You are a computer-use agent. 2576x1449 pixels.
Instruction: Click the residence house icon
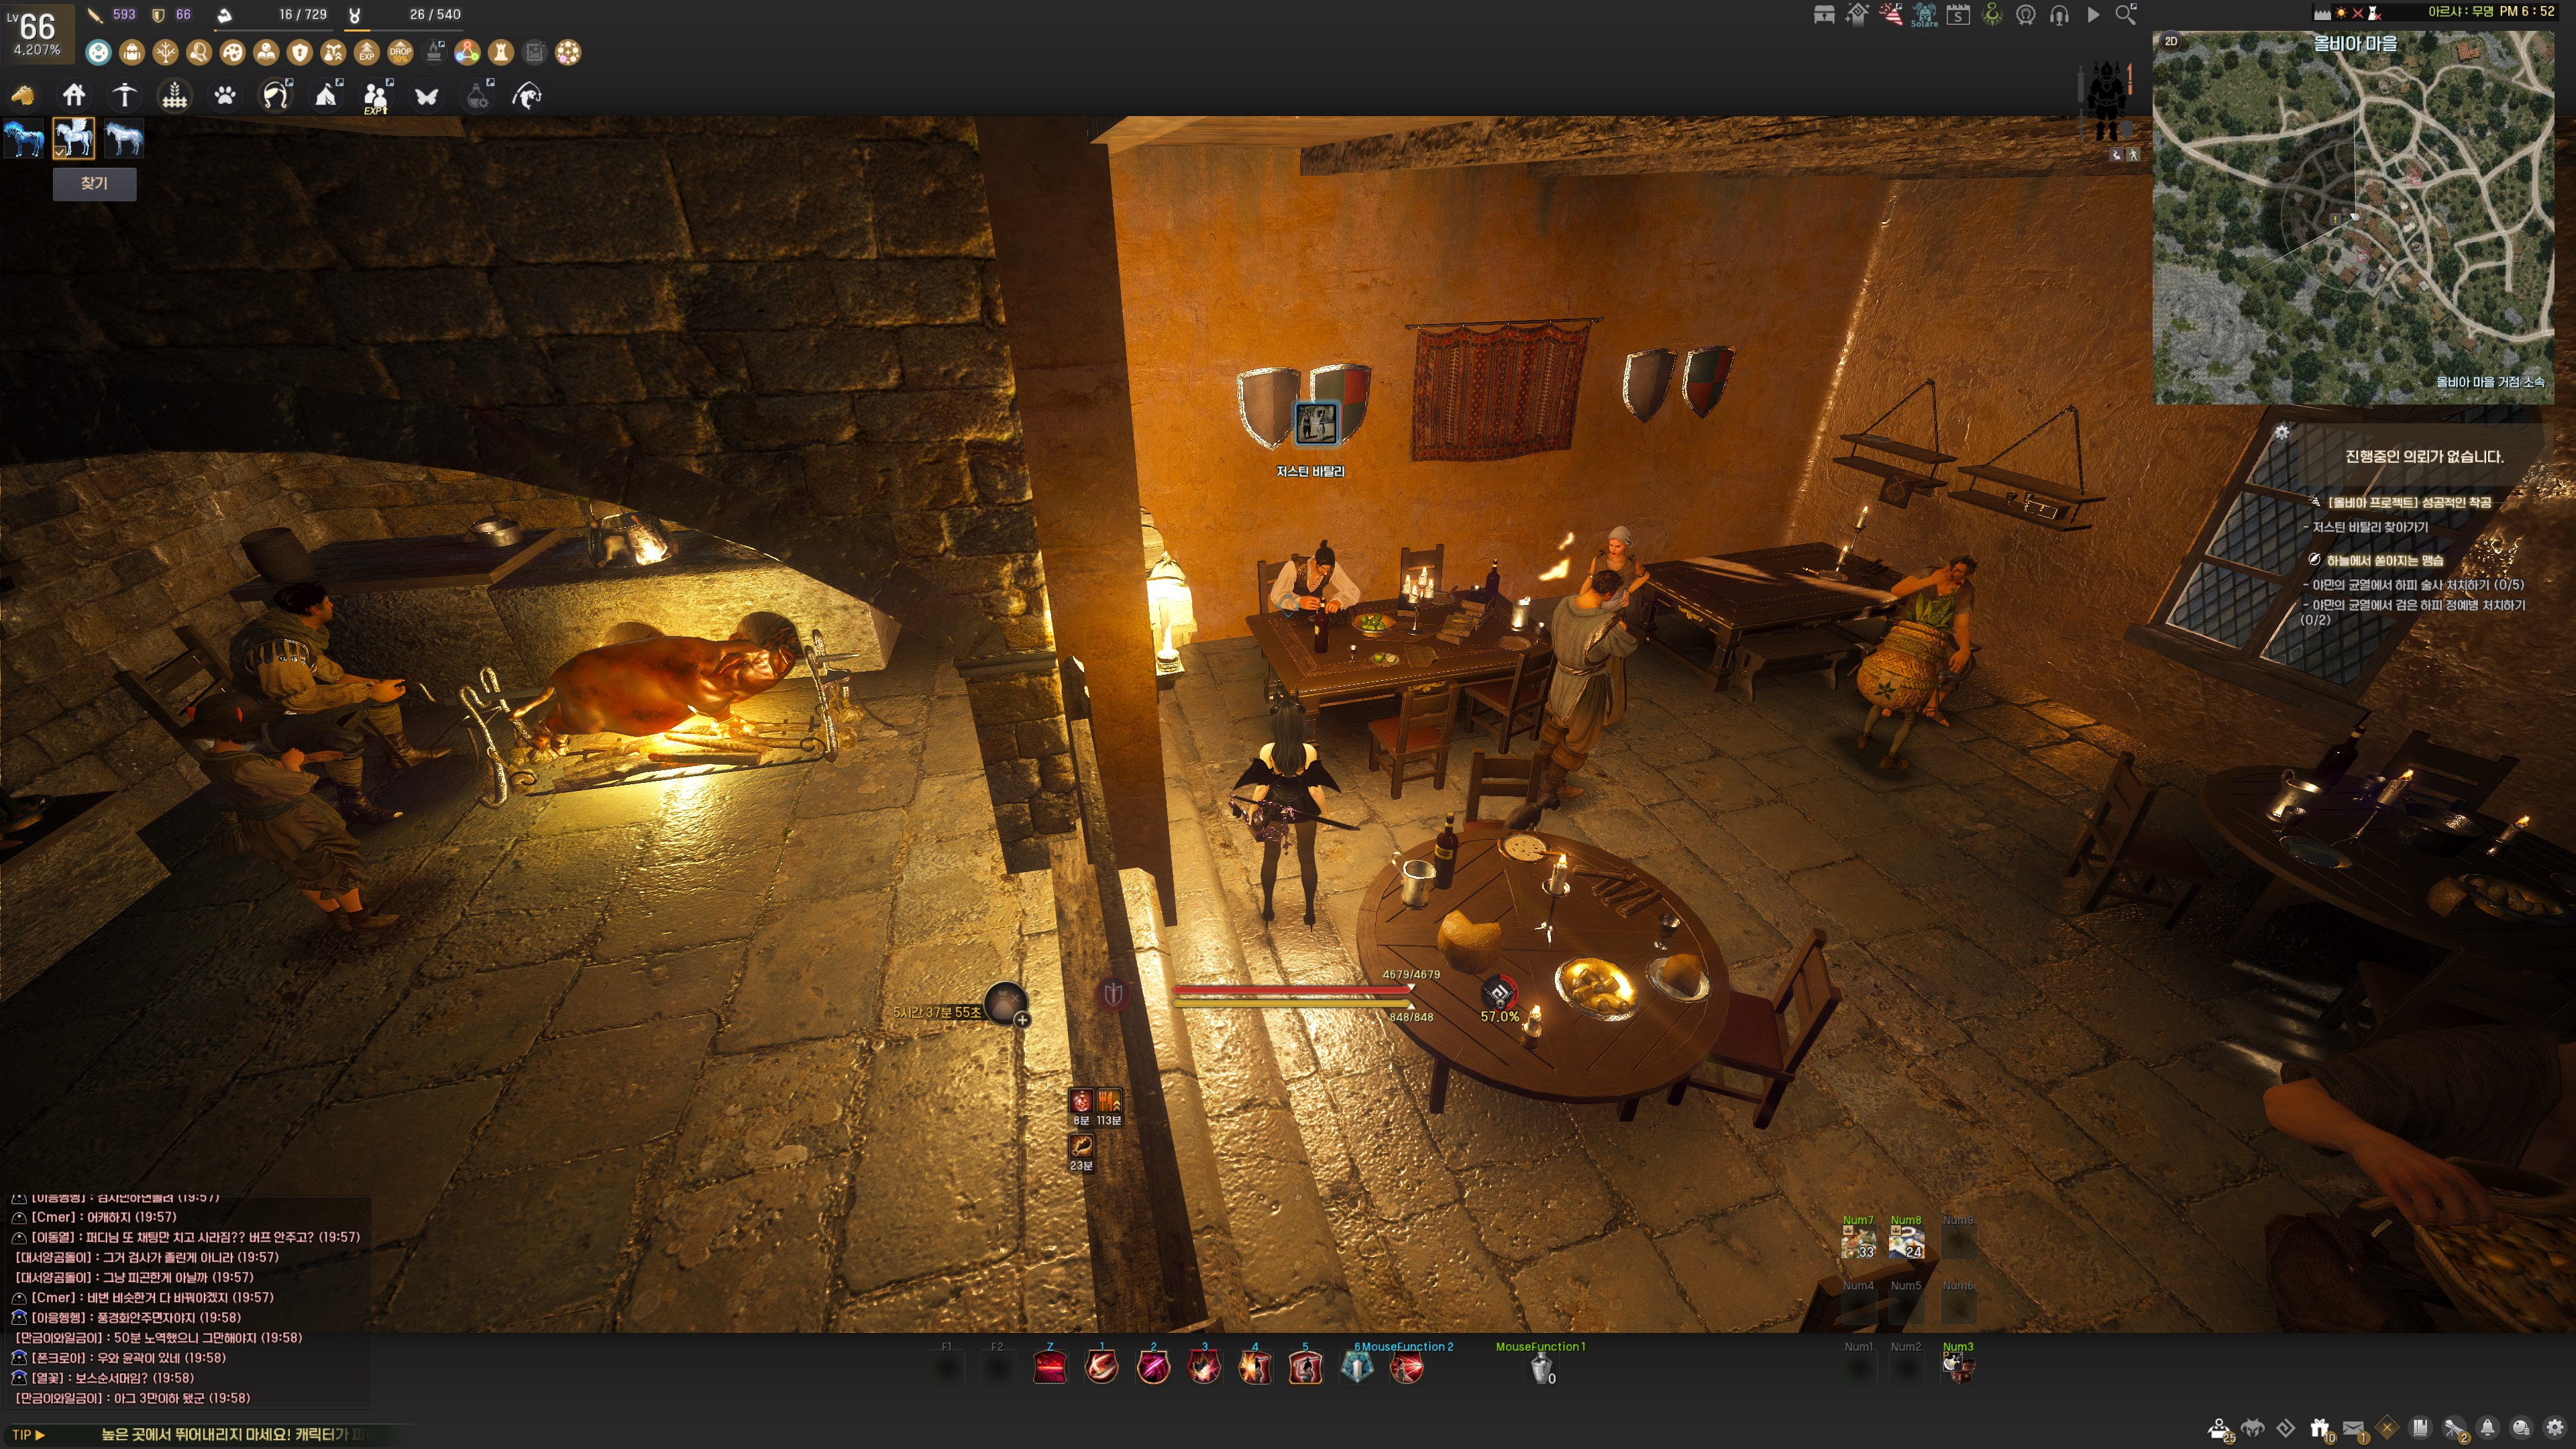click(74, 96)
